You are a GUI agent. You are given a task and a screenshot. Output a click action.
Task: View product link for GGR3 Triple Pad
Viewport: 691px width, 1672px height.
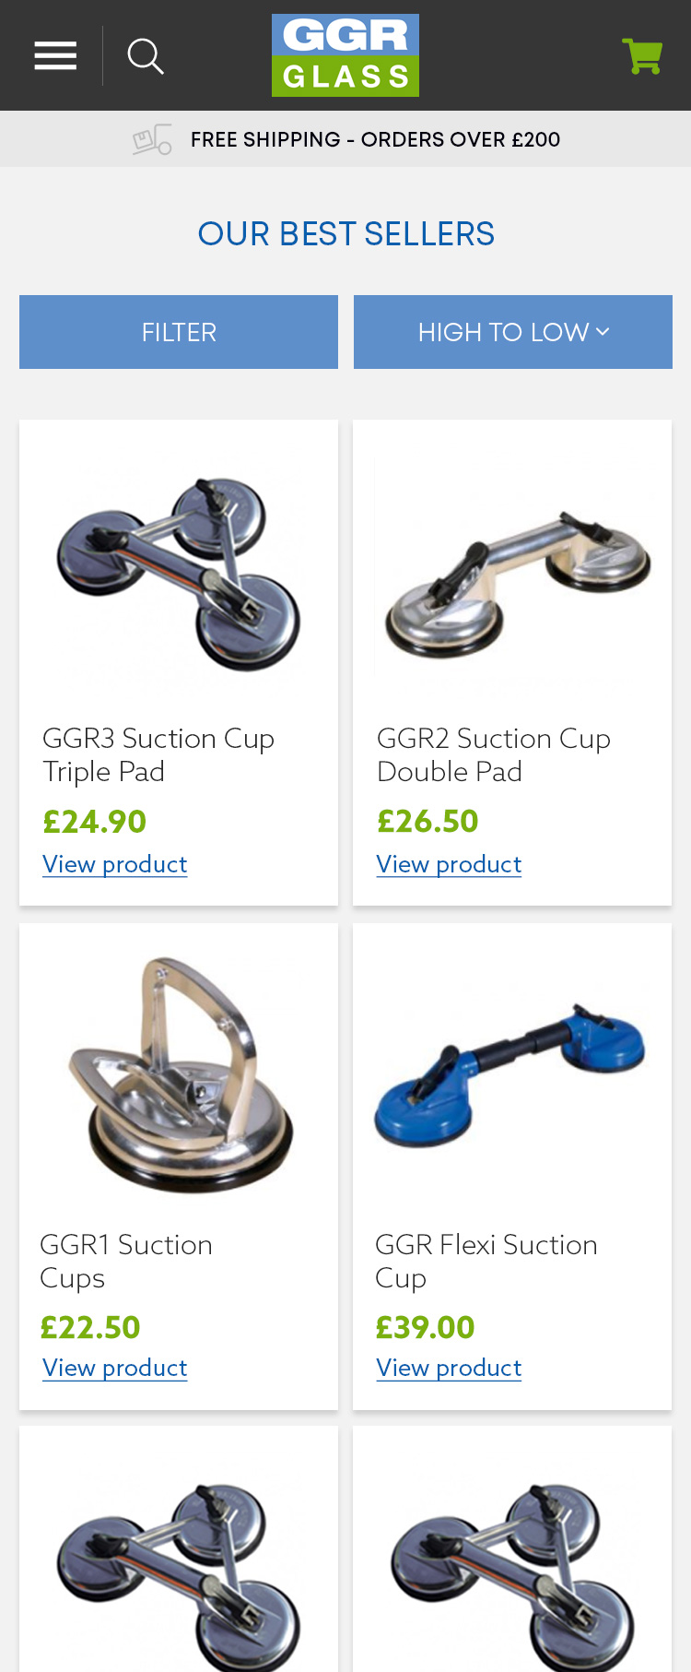[x=115, y=865]
